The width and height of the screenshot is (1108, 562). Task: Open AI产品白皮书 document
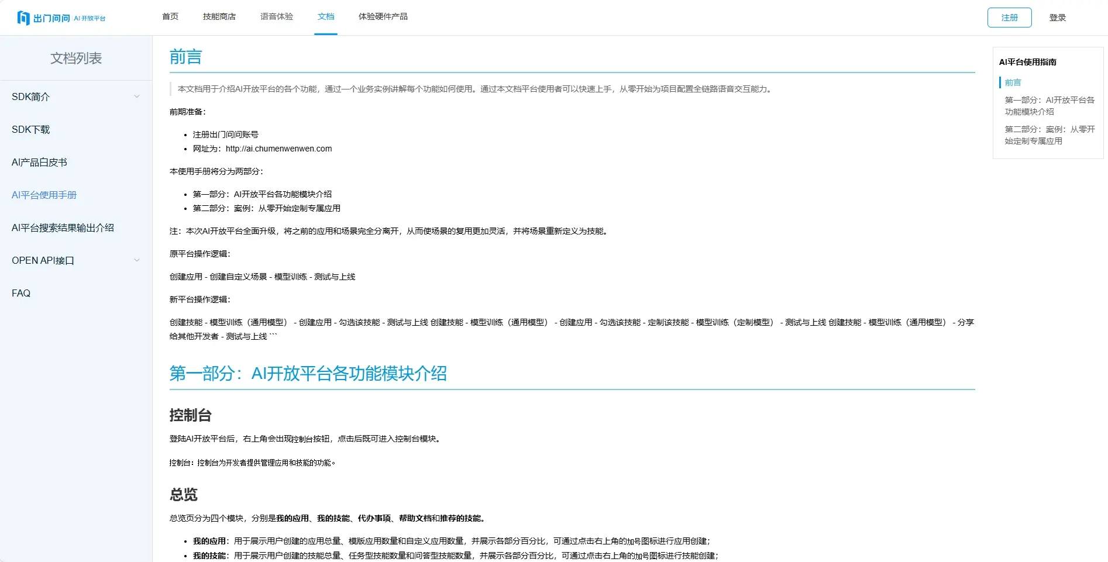tap(39, 162)
